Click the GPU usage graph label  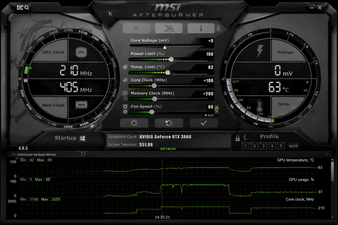(x=301, y=180)
